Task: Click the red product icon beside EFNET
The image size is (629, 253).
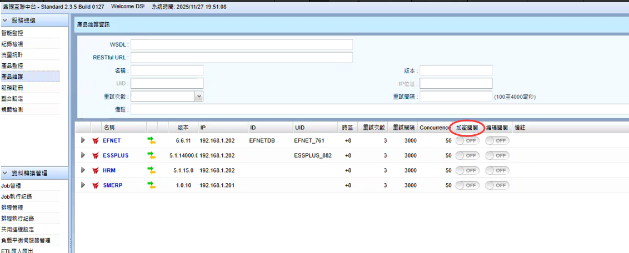Action: point(95,141)
